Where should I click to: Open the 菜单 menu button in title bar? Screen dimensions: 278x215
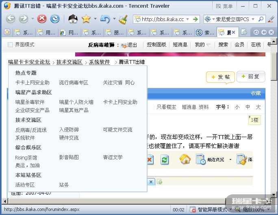[224, 6]
